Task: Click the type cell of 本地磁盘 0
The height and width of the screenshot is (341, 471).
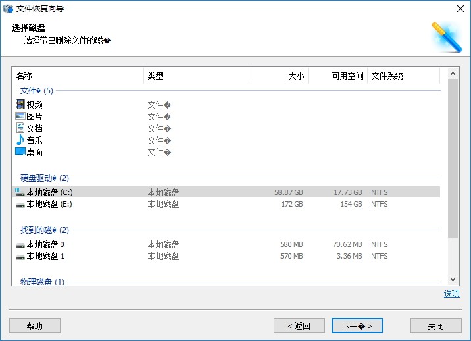Action: click(163, 244)
